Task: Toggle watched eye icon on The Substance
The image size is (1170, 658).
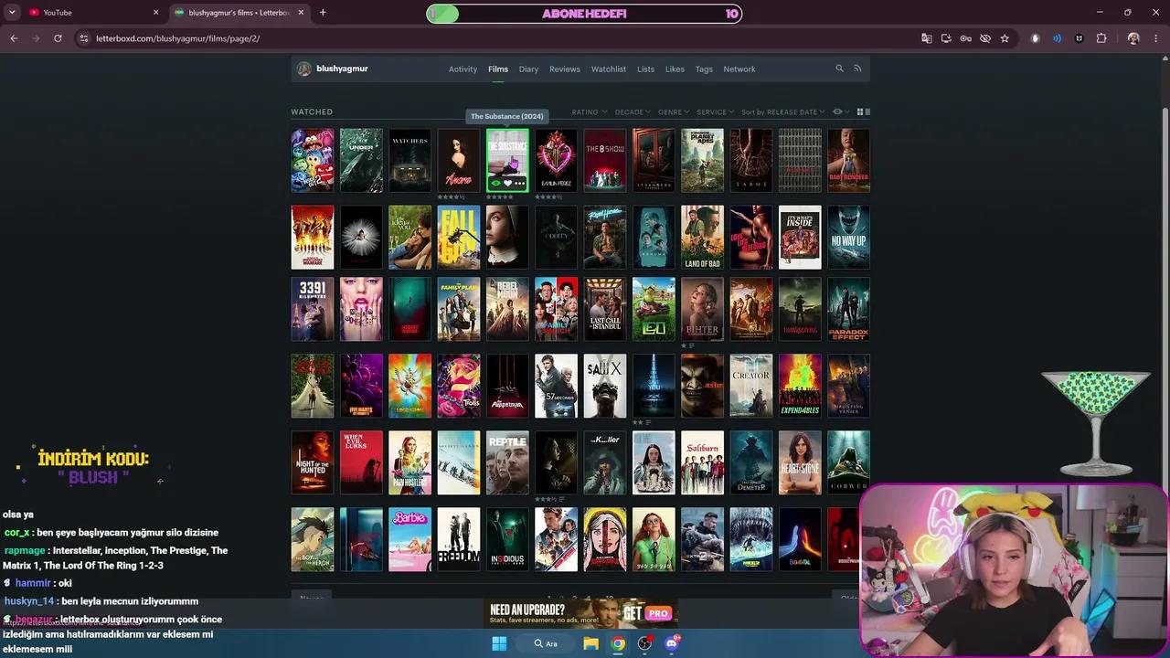Action: point(495,184)
